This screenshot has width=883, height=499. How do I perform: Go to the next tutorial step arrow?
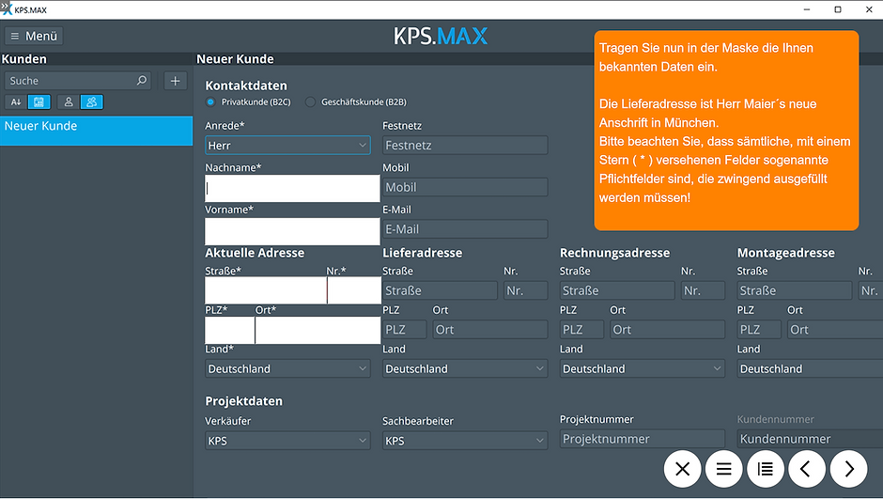tap(848, 469)
